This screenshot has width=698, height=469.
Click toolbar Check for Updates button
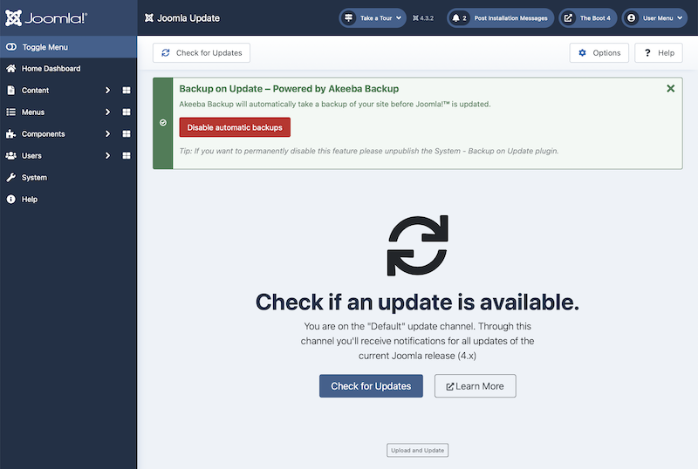(202, 53)
